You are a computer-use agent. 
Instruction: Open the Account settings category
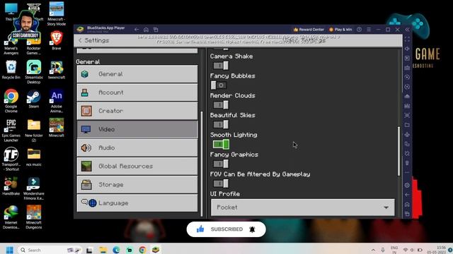coord(137,92)
